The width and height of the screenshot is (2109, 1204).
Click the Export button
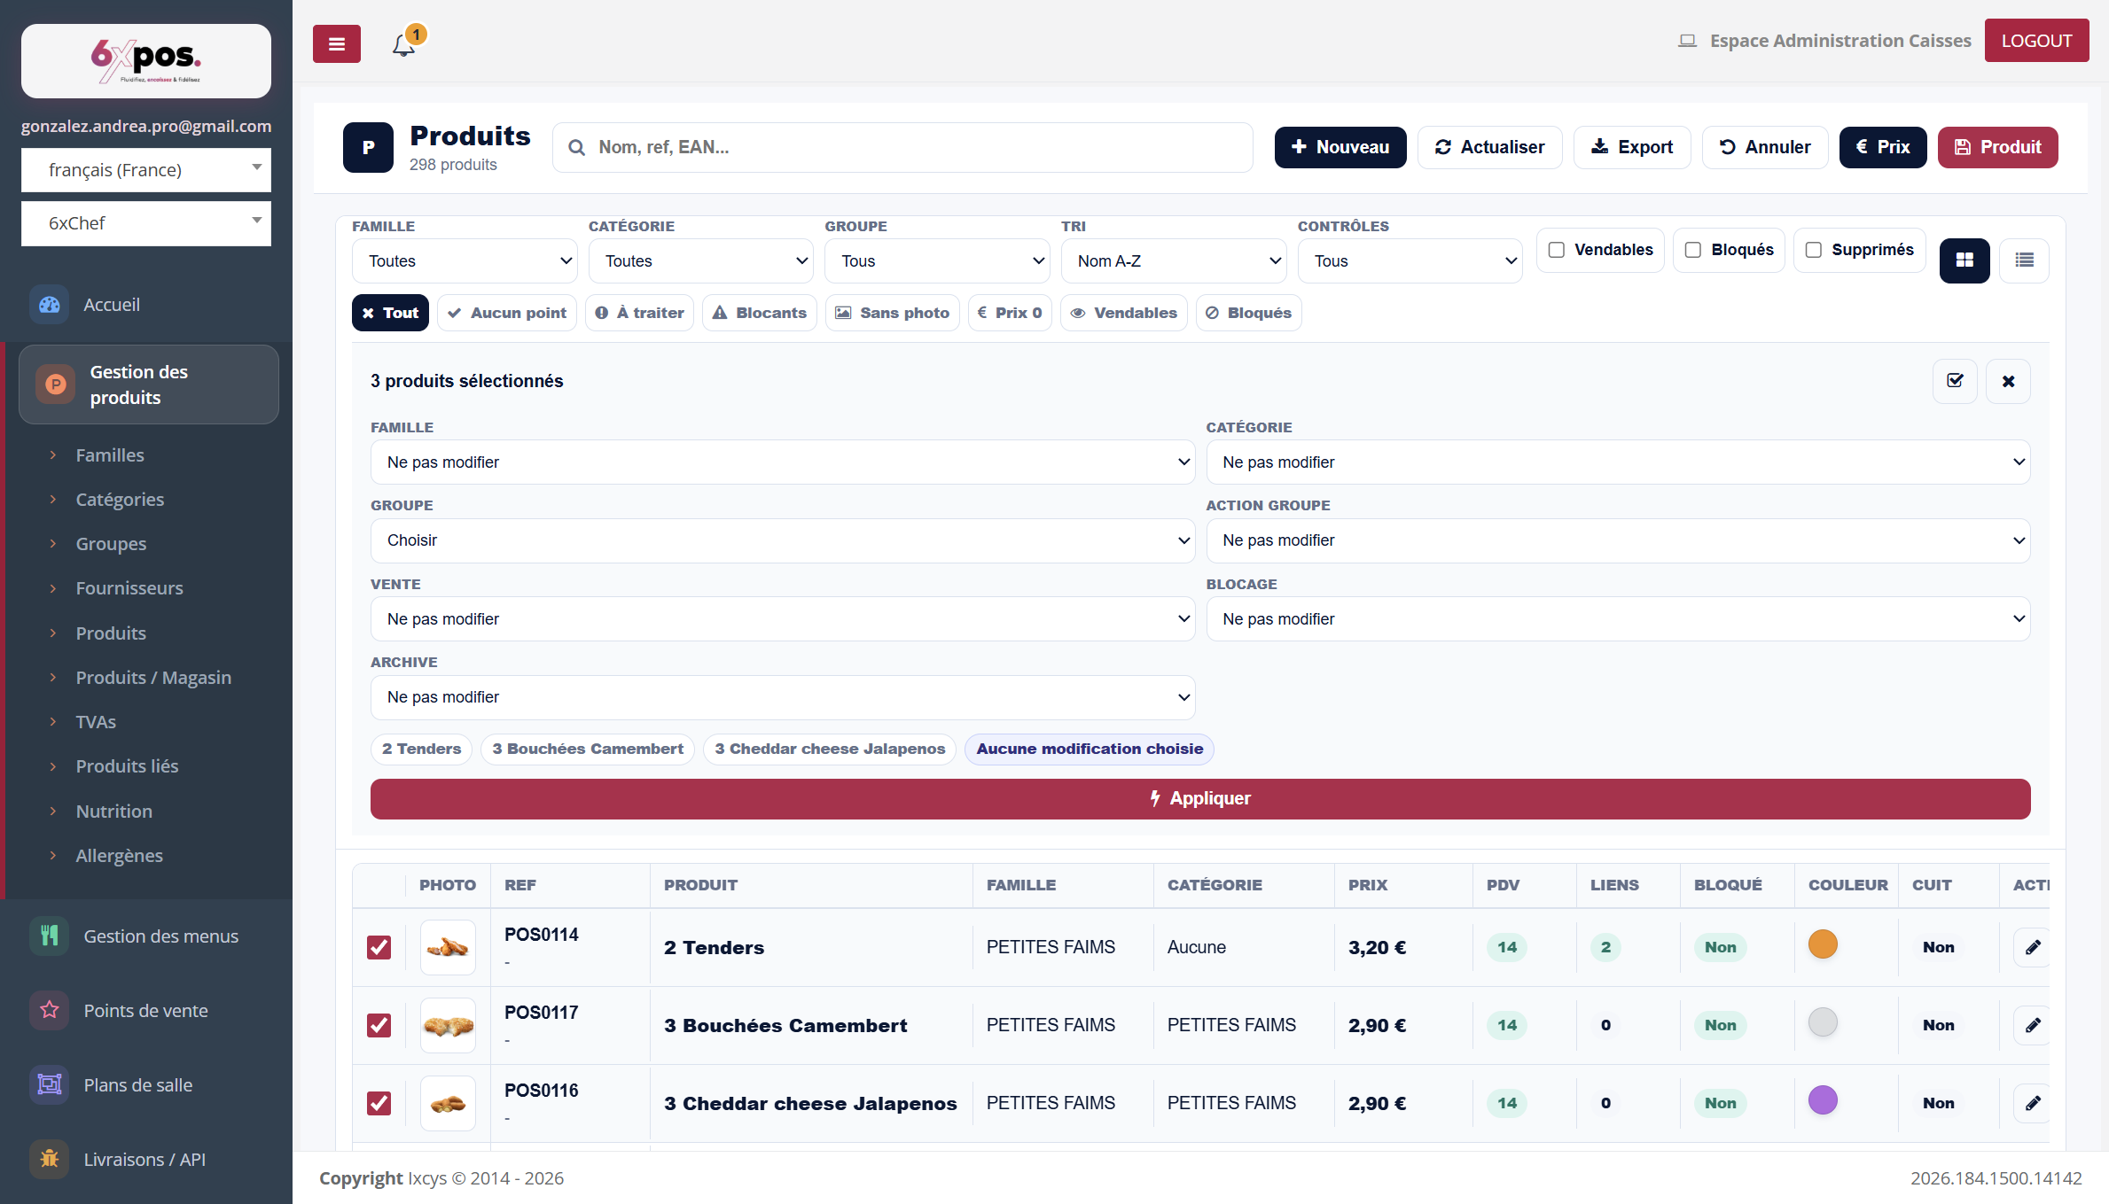pyautogui.click(x=1632, y=147)
